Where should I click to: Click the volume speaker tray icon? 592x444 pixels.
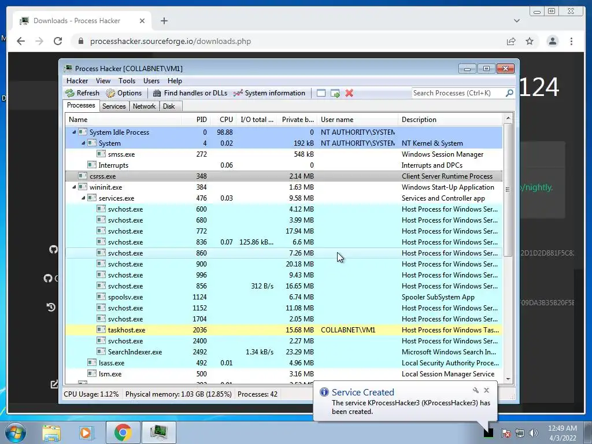tap(534, 433)
